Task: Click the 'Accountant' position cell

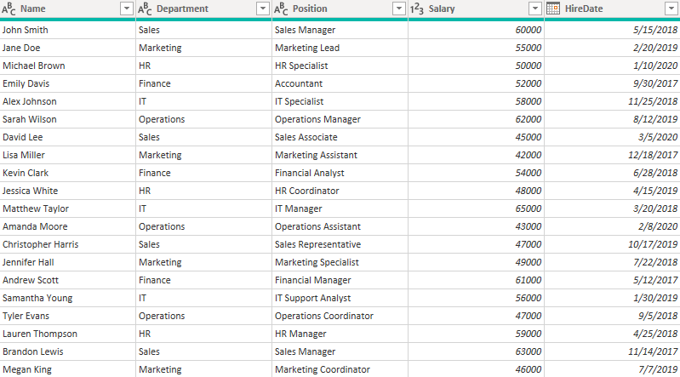Action: [340, 83]
